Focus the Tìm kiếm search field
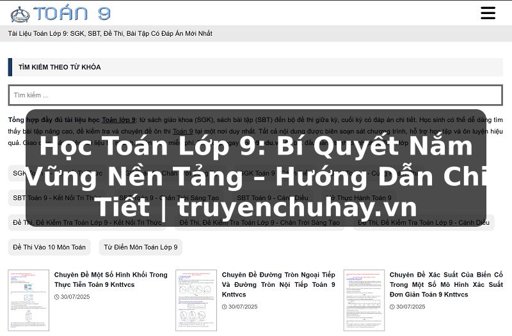 [x=255, y=95]
